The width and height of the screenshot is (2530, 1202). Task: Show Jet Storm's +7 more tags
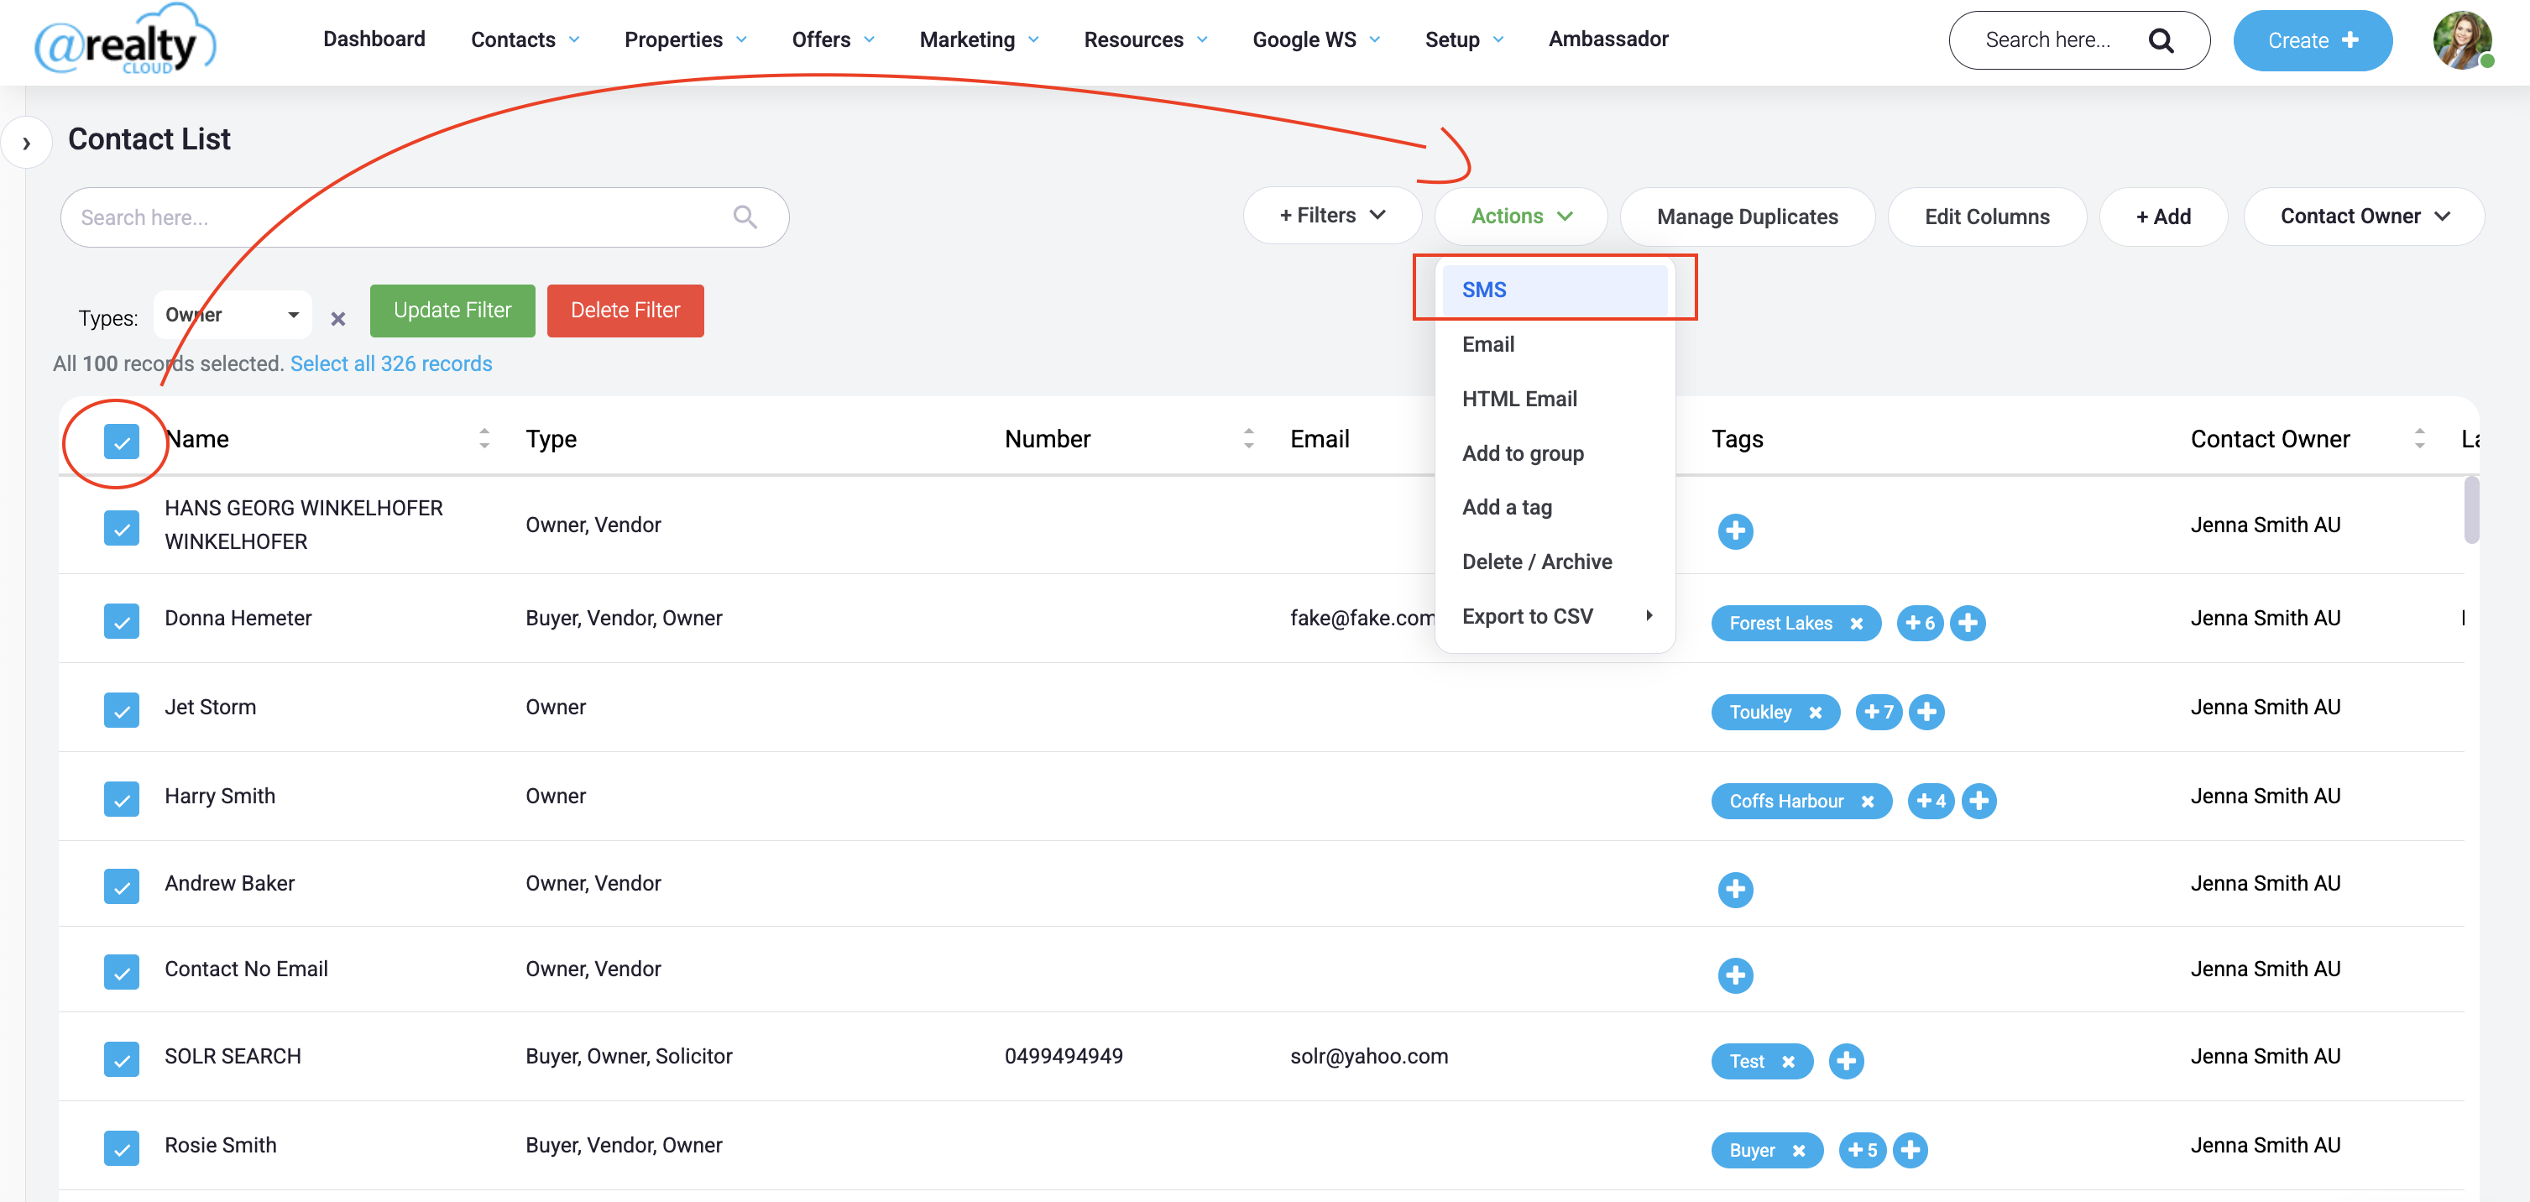pos(1878,712)
